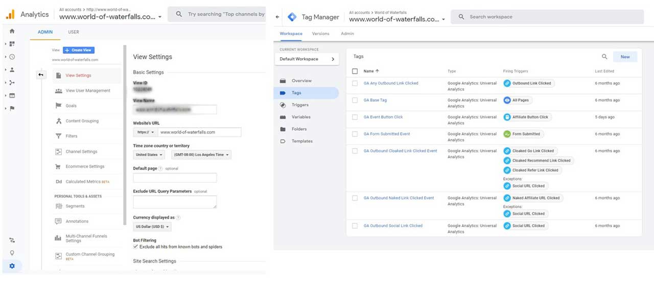Click the Website's URL input field

tap(199, 132)
